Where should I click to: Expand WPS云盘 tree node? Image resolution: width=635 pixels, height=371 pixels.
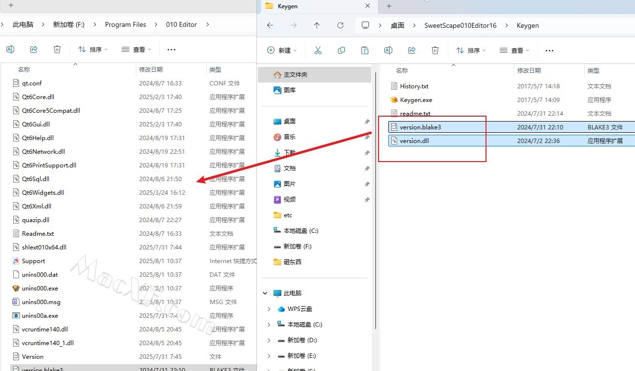click(269, 309)
